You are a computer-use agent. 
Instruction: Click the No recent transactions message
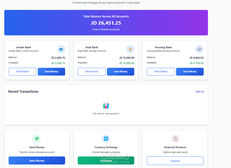tap(106, 114)
